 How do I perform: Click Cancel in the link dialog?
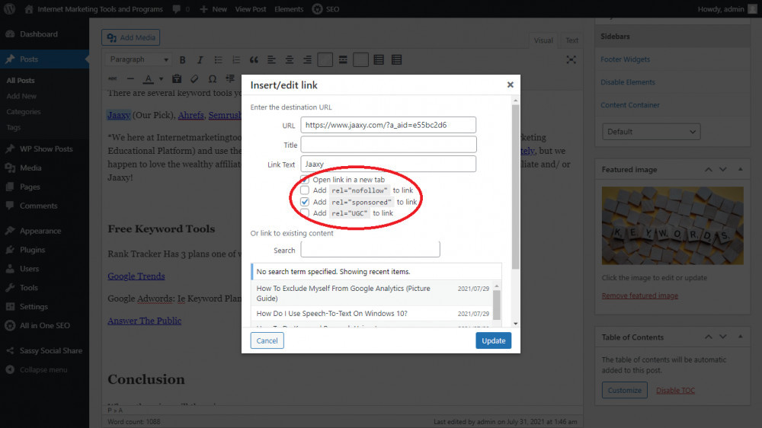(267, 340)
